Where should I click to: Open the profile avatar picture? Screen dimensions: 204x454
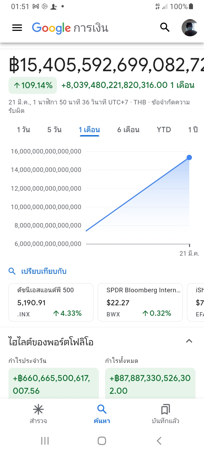(x=190, y=28)
